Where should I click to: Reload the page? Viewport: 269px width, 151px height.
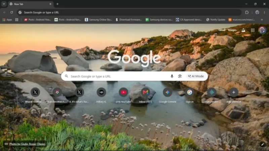point(11,12)
